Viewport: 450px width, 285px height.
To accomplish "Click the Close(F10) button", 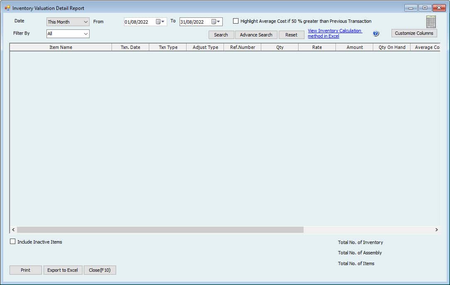I will pyautogui.click(x=100, y=270).
